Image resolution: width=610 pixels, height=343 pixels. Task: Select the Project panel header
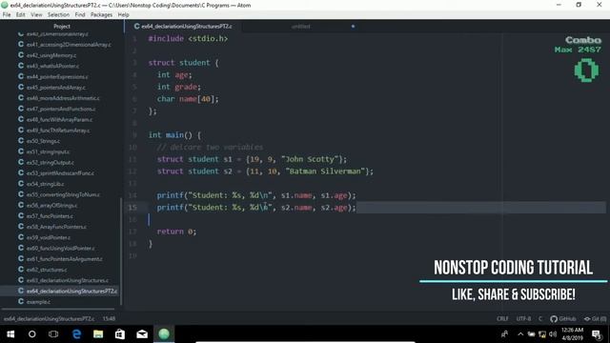(x=61, y=27)
